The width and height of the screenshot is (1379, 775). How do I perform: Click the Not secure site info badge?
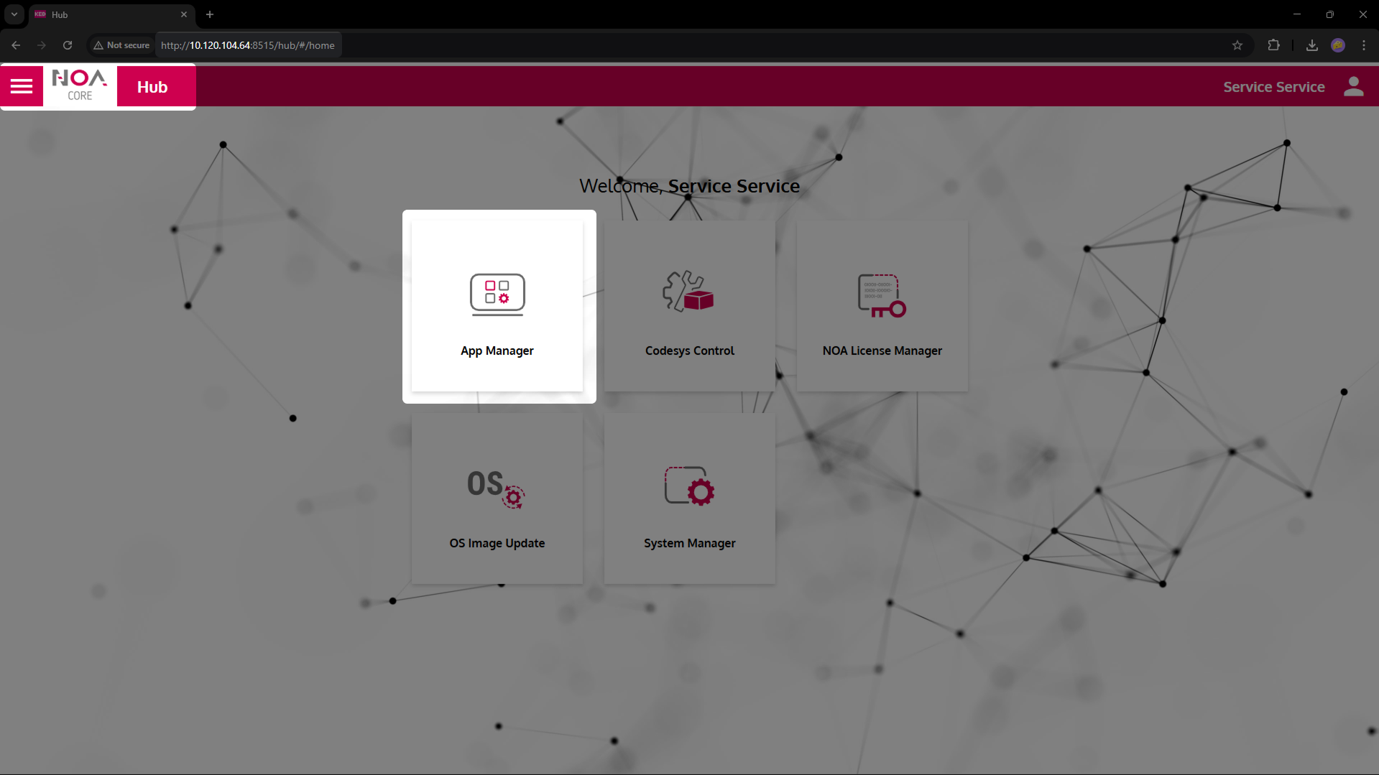coord(121,45)
